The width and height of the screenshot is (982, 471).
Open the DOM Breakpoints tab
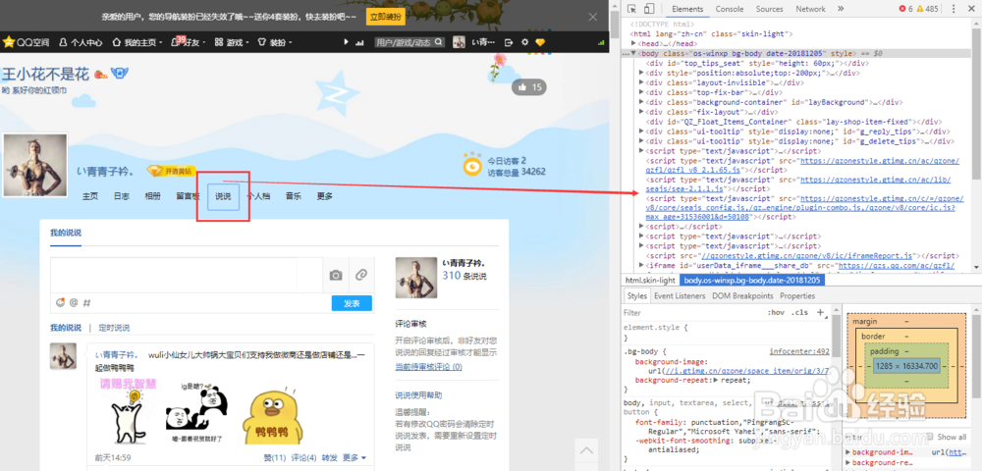pos(742,296)
